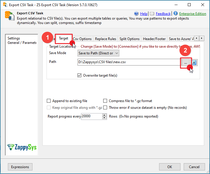Select General / Parameters in left list
The width and height of the screenshot is (210, 174).
(22, 43)
